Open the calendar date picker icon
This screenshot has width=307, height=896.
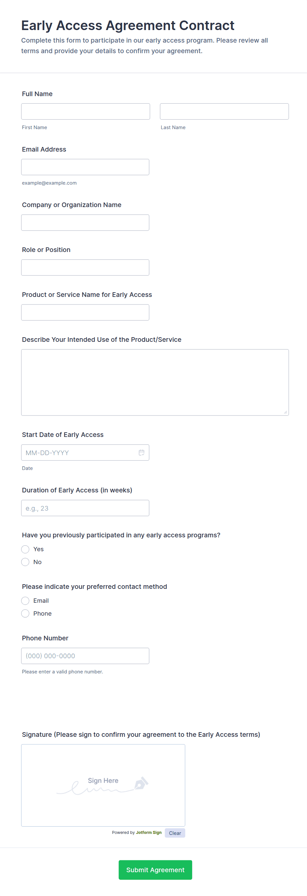[142, 452]
